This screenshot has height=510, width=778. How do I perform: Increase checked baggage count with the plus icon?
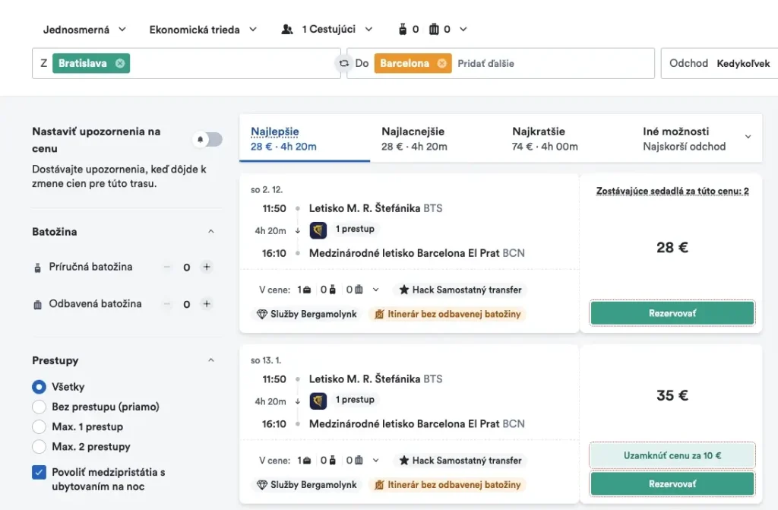[206, 304]
